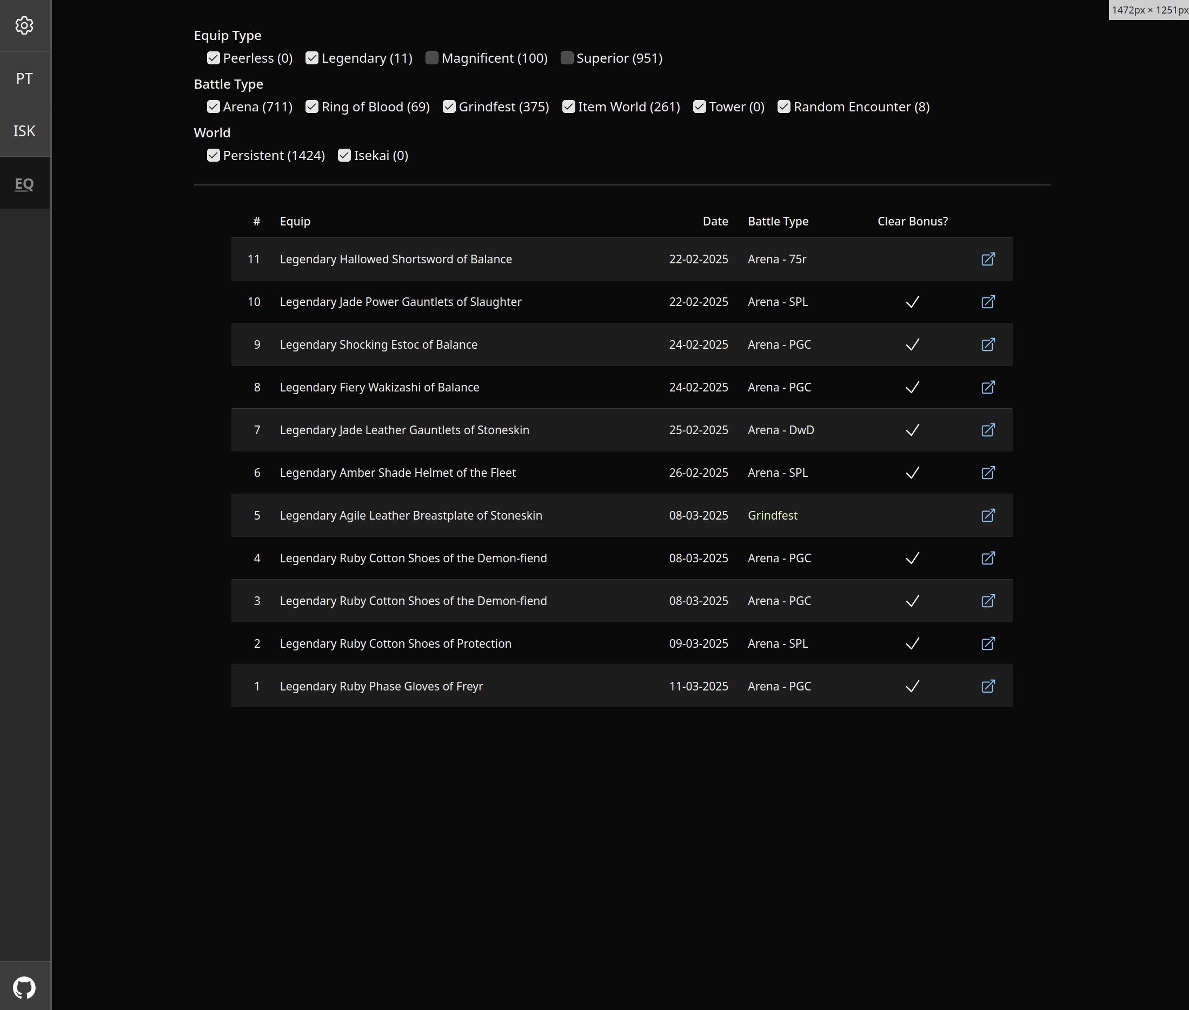The image size is (1189, 1010).
Task: Switch to the PT sidebar tab
Action: [x=24, y=78]
